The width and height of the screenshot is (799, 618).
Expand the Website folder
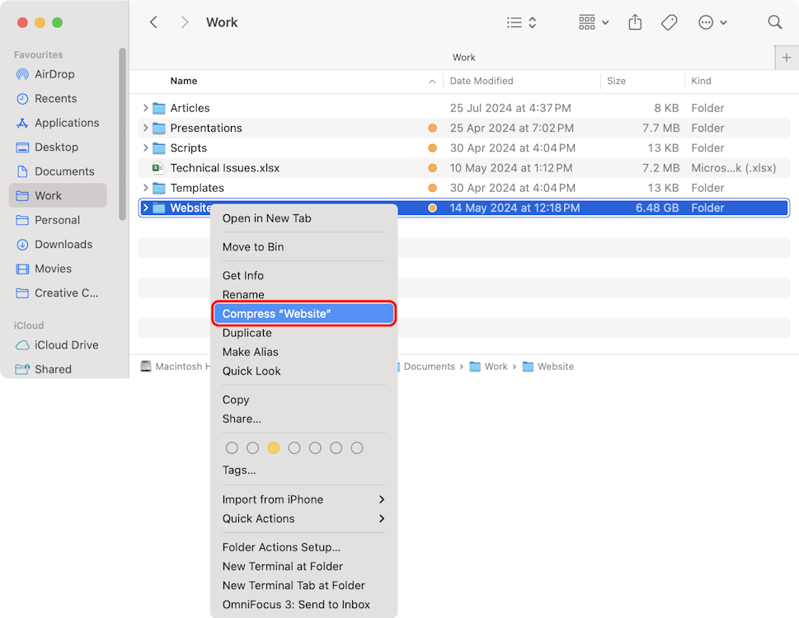click(145, 208)
